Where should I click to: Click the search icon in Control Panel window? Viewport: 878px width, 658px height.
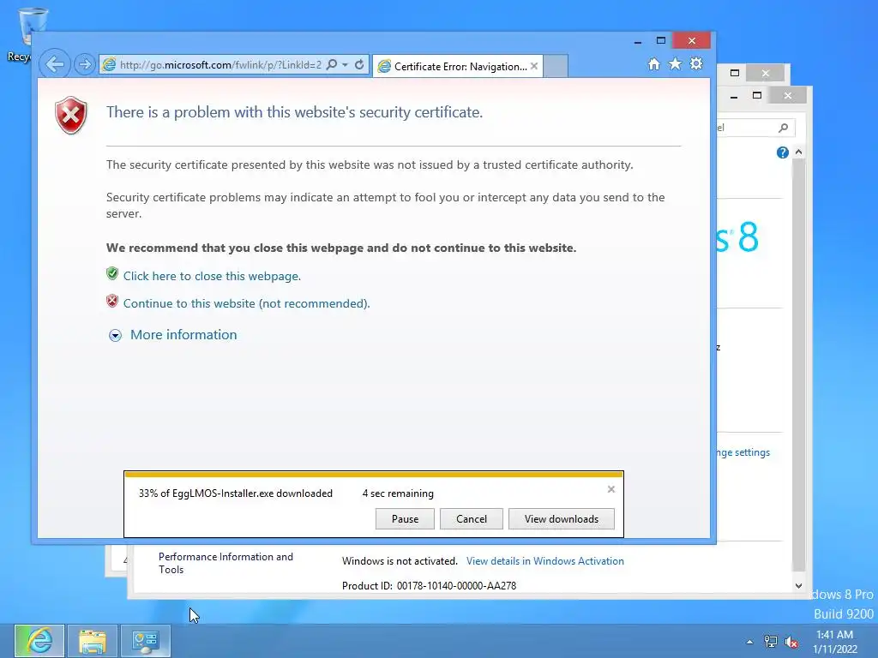784,128
